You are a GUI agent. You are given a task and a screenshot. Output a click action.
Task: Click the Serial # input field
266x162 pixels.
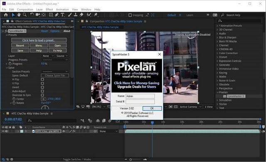pyautogui.click(x=140, y=102)
